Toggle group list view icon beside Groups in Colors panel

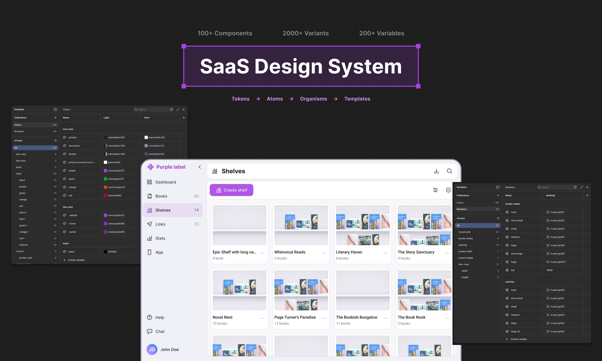tap(56, 140)
